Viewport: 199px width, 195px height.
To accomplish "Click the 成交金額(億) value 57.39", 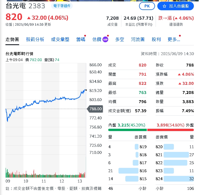I will coord(141,111).
